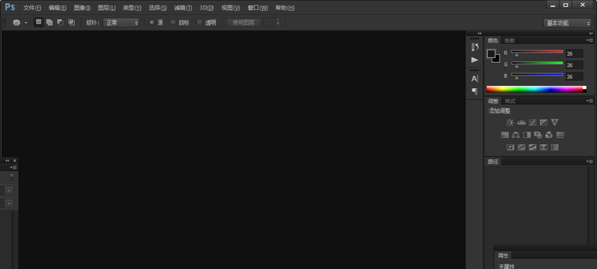Add a Posterize adjustment
This screenshot has height=269, width=597.
coord(522,147)
